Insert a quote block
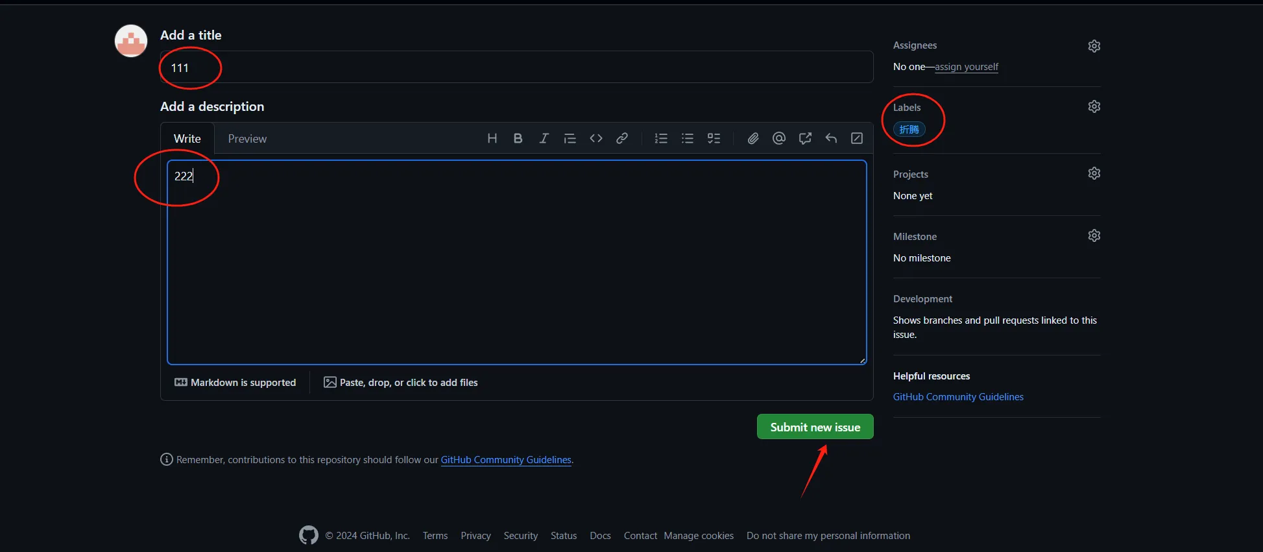1263x552 pixels. click(570, 138)
